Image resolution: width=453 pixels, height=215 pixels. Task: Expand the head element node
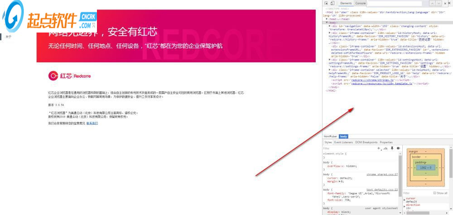[x=327, y=19]
